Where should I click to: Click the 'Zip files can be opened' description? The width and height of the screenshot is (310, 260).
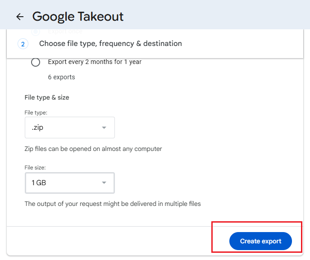(x=93, y=149)
